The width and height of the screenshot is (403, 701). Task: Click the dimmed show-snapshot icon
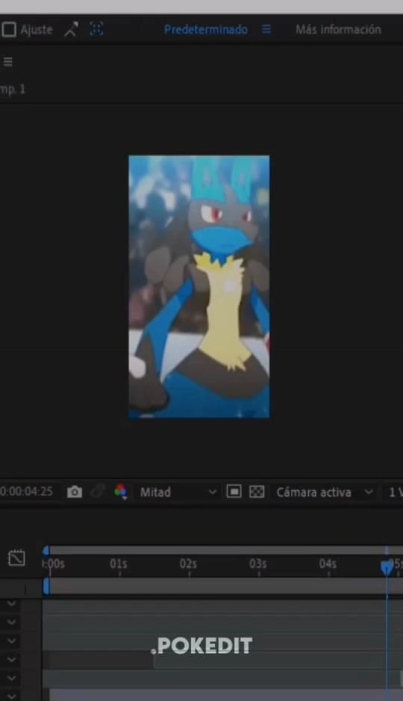pos(97,492)
